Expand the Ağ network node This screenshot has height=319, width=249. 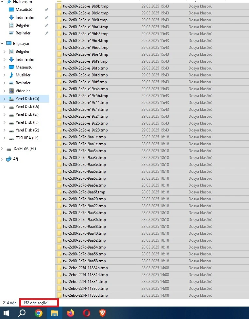pos(2,159)
